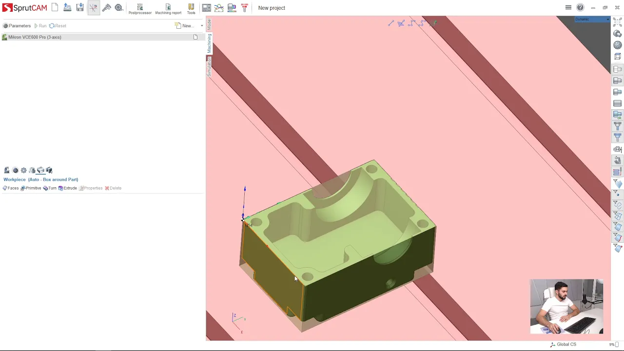The height and width of the screenshot is (351, 624).
Task: Click the new project blank page icon
Action: pos(55,7)
